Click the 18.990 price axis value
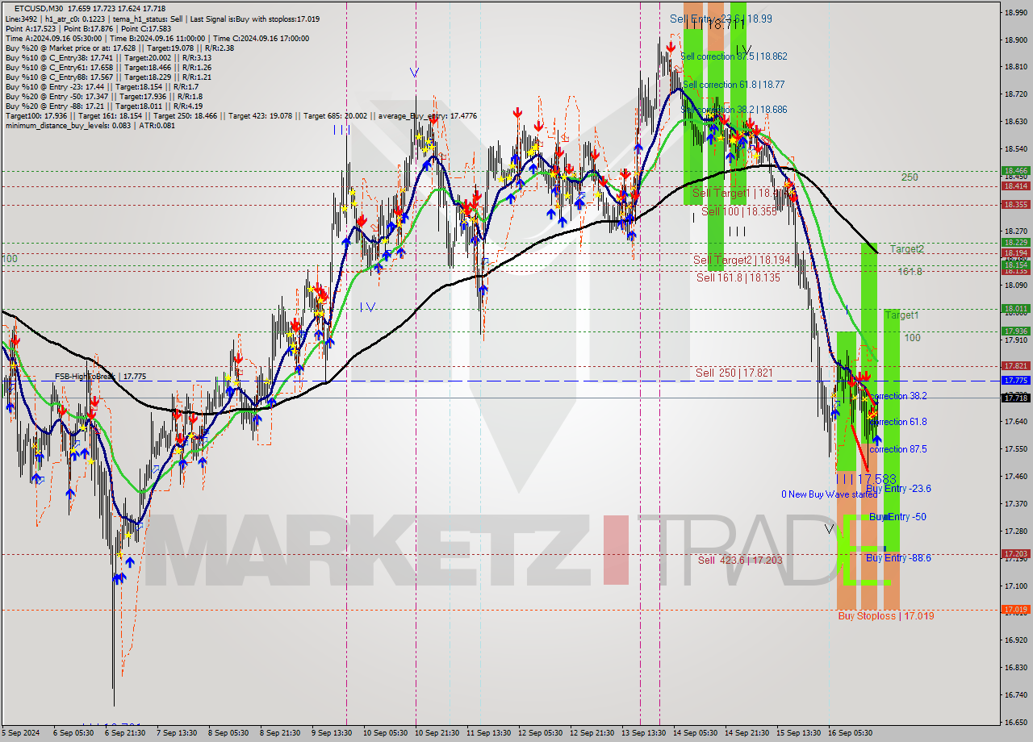 pyautogui.click(x=1015, y=12)
